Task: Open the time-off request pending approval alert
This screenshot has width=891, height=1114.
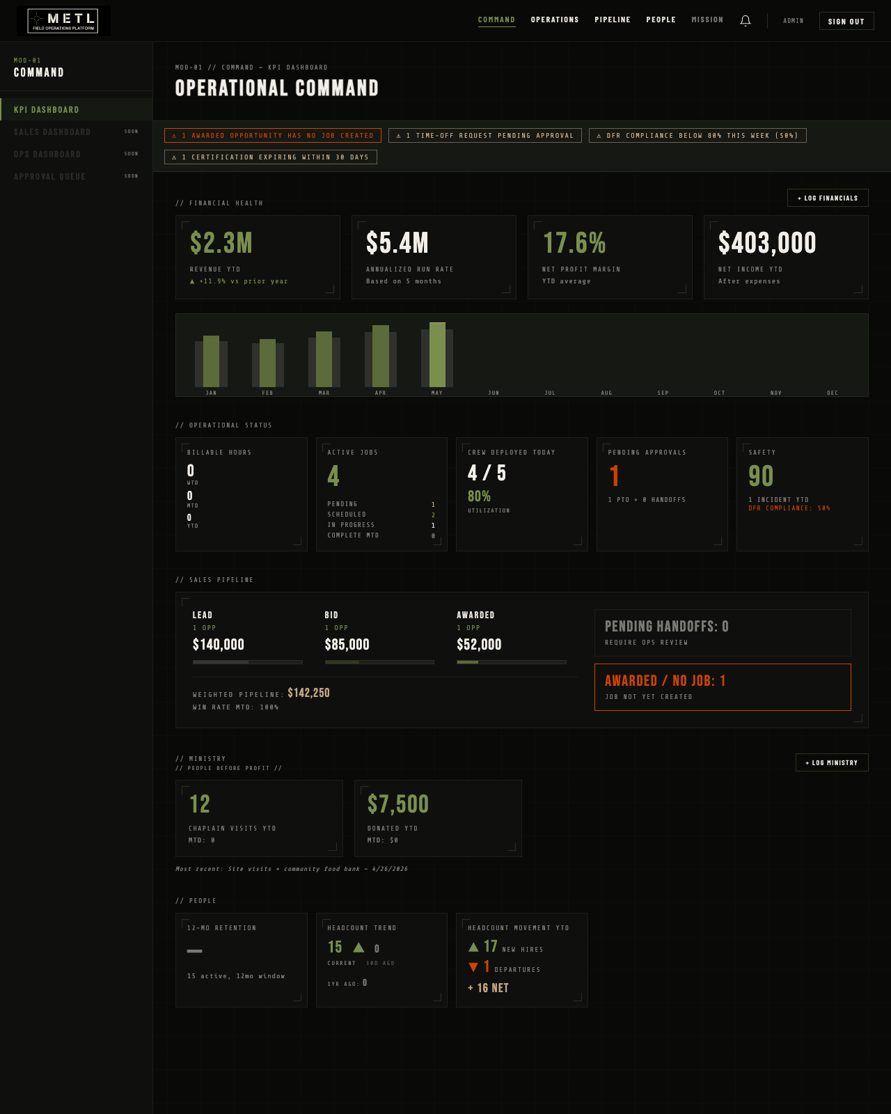Action: (485, 136)
